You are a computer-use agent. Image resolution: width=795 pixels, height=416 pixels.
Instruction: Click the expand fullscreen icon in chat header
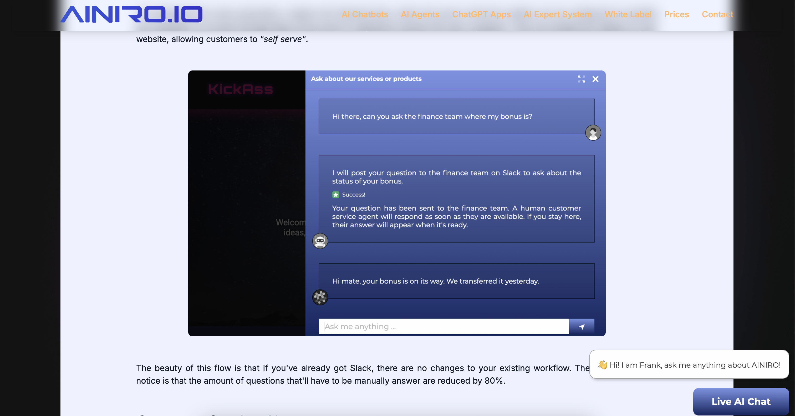point(581,79)
